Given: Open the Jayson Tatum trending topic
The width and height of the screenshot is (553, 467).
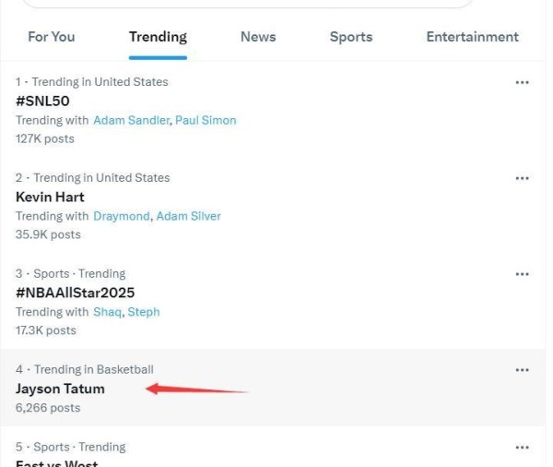Looking at the screenshot, I should [x=60, y=389].
